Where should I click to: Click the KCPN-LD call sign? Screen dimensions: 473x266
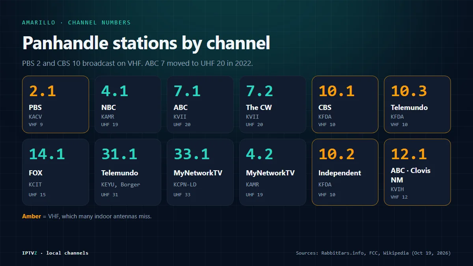point(185,184)
